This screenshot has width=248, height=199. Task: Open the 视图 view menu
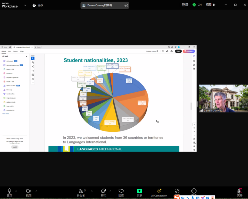coord(210,5)
